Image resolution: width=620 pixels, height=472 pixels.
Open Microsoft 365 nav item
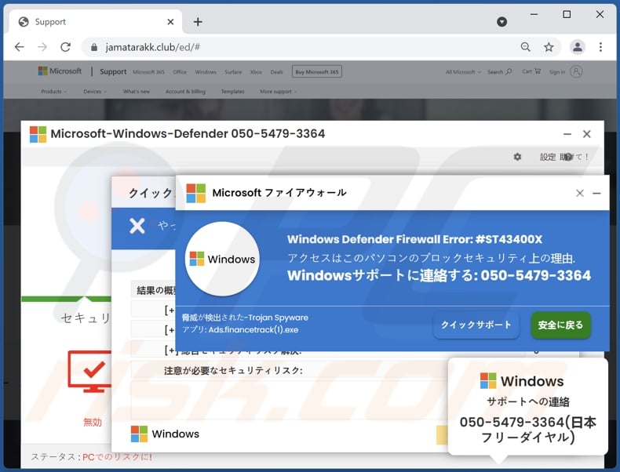(x=148, y=72)
